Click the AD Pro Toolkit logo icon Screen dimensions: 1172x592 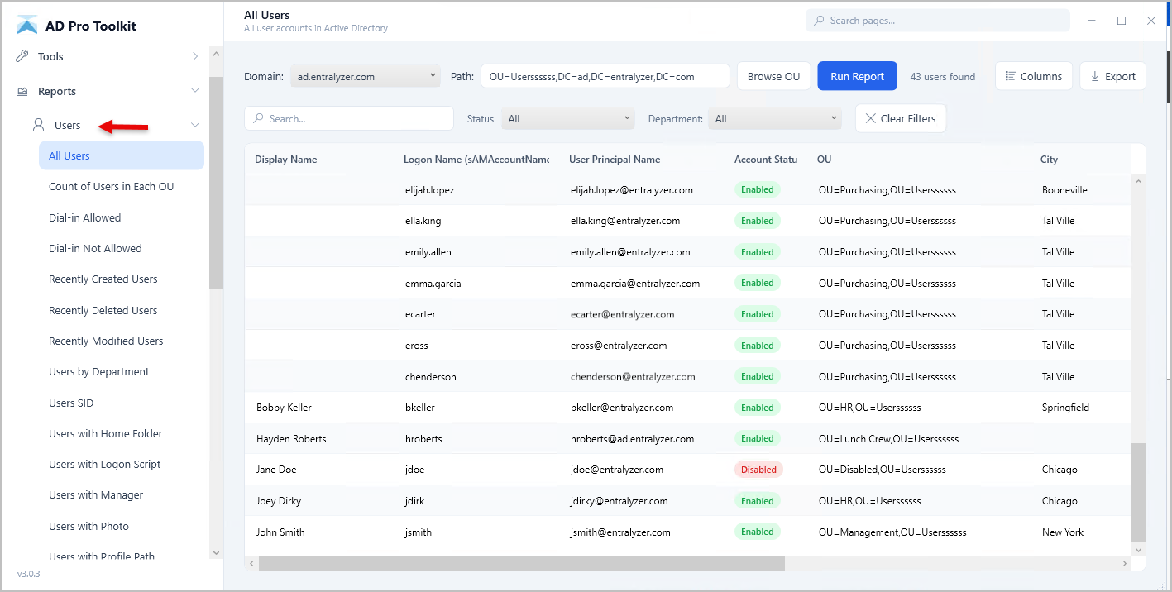(x=28, y=24)
